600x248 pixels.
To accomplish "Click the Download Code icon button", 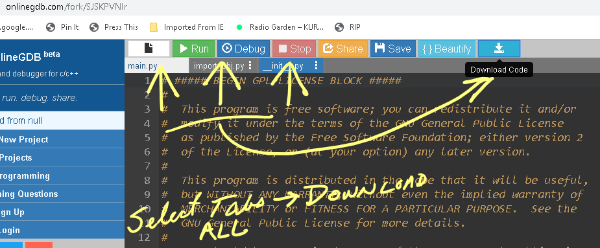I will click(499, 49).
